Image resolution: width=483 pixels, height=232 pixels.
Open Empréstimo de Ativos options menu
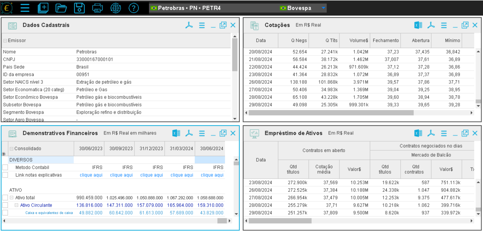click(x=444, y=133)
